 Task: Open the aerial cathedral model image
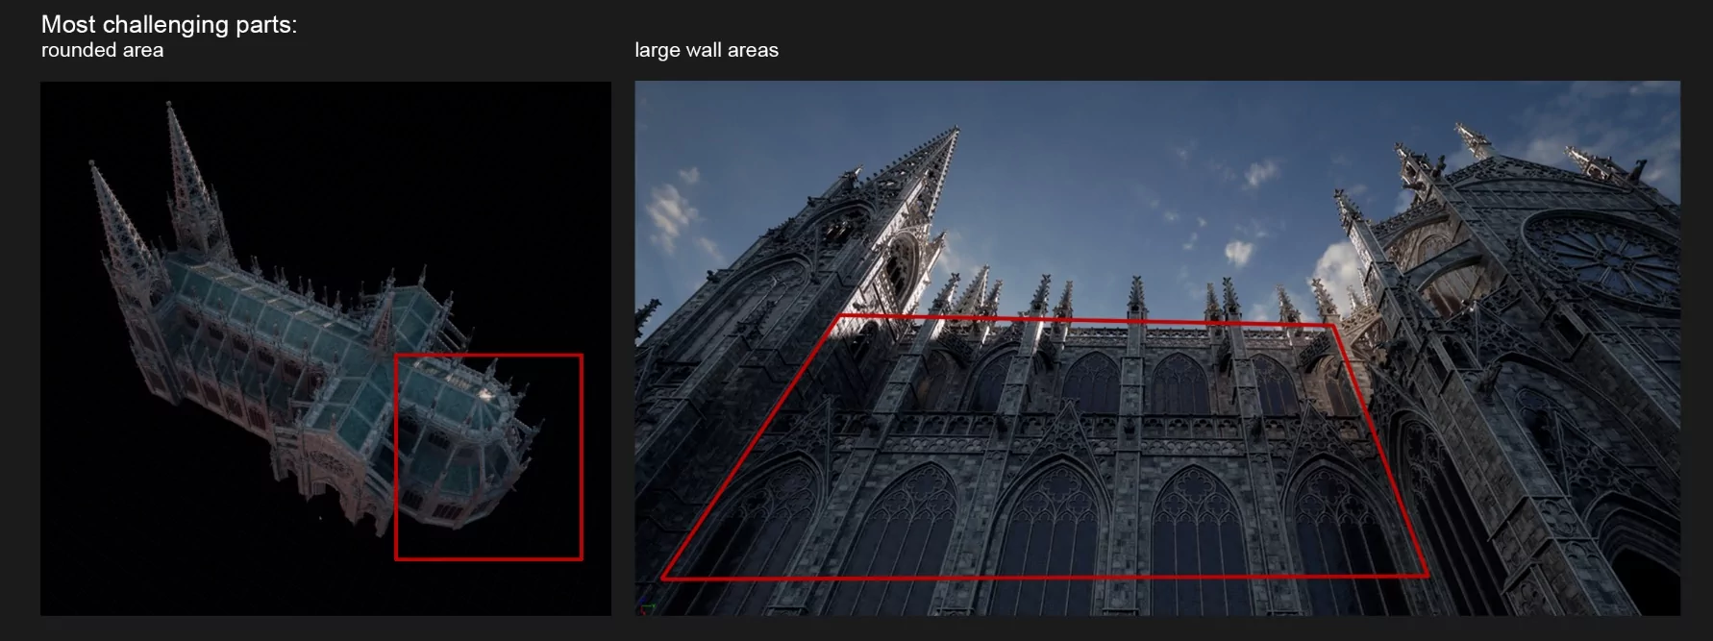pos(326,348)
